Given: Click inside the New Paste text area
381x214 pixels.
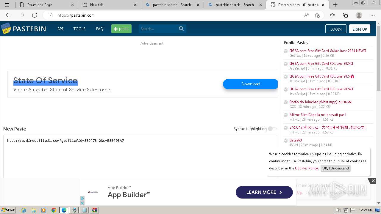Looking at the screenshot, I should (140, 156).
